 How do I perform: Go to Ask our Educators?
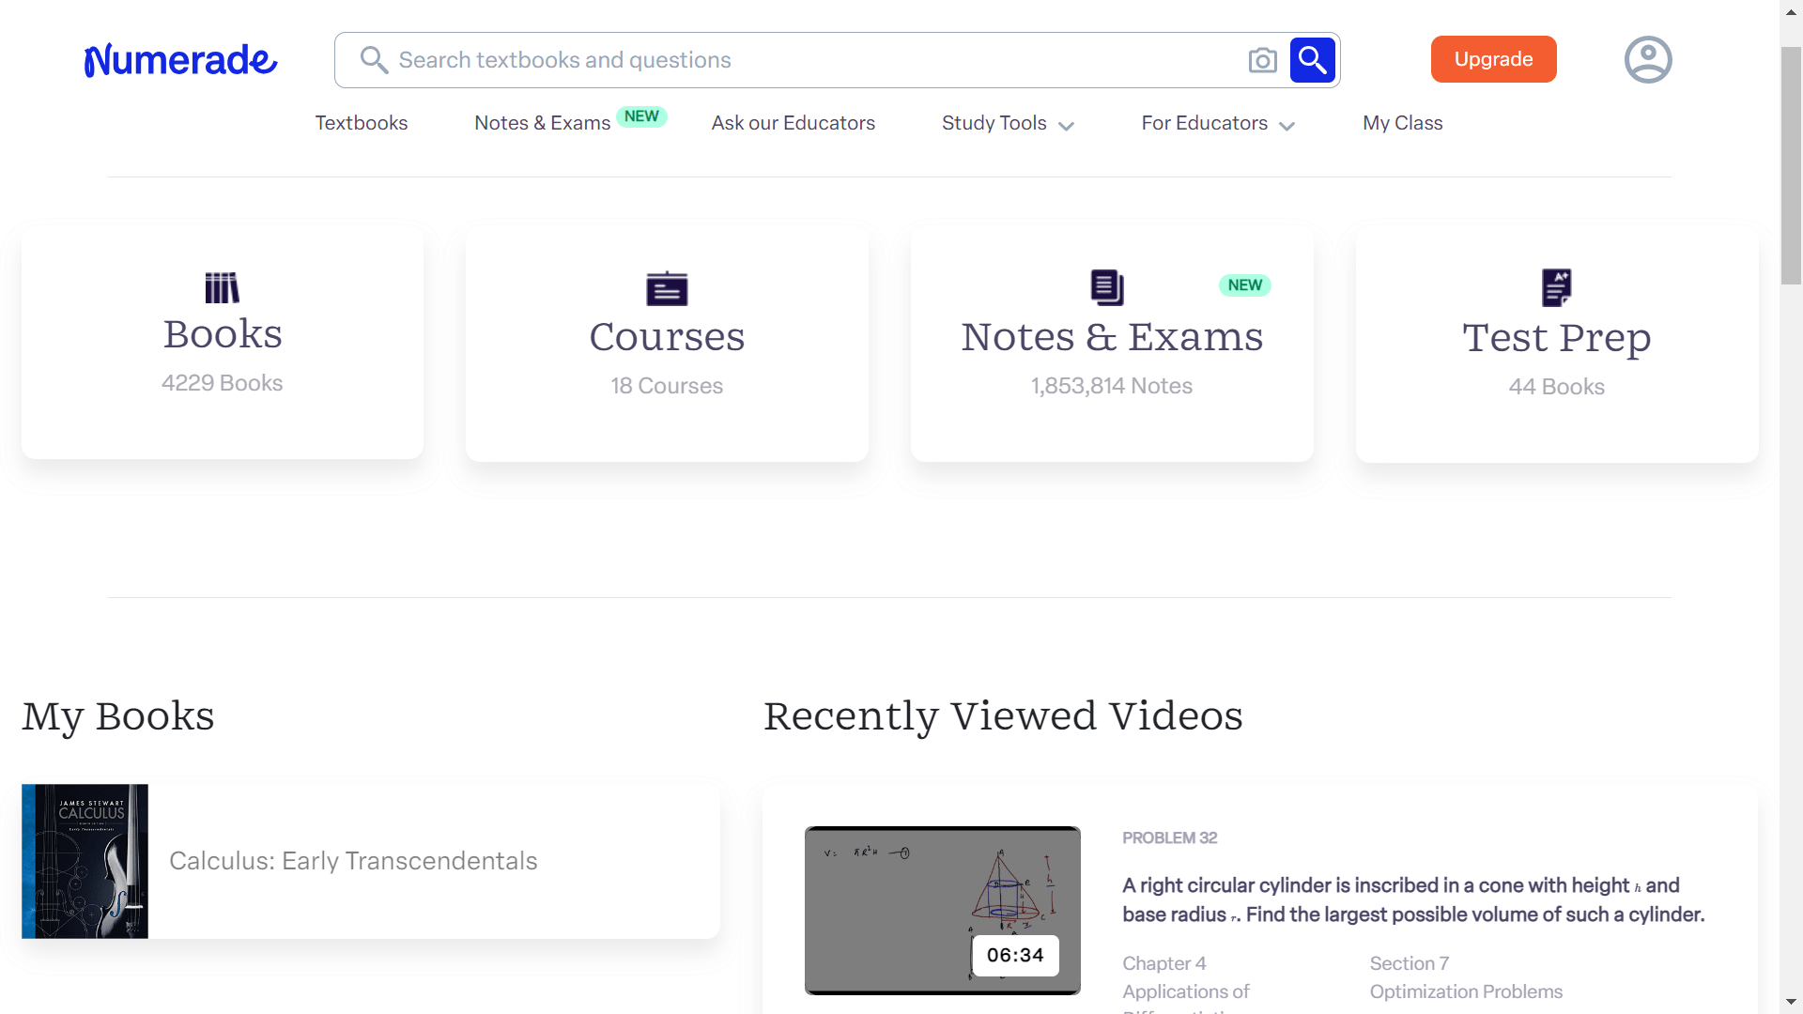[793, 123]
